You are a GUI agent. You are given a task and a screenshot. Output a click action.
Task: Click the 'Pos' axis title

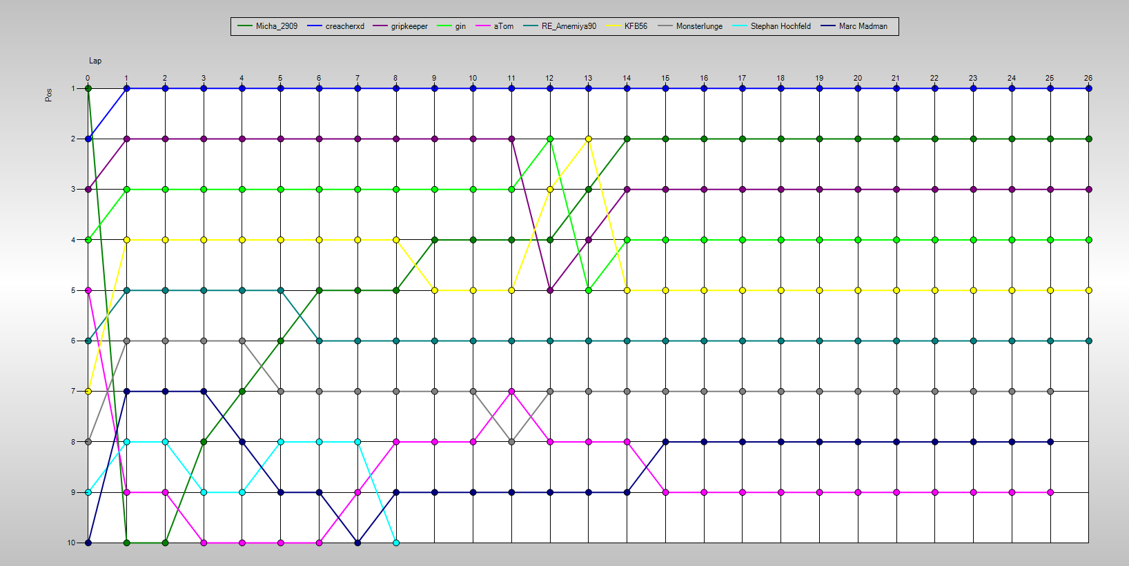tap(48, 95)
